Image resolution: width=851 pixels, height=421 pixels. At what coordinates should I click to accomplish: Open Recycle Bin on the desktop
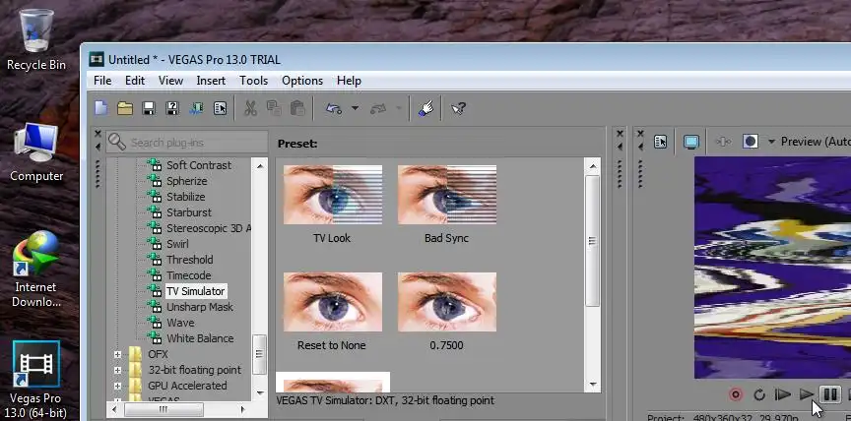point(35,40)
